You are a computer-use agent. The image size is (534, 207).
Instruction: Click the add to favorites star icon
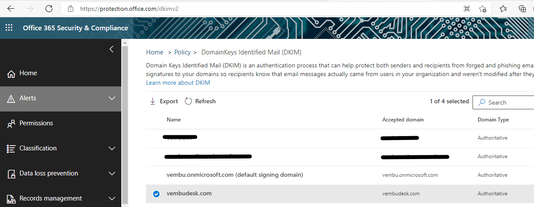tap(482, 9)
